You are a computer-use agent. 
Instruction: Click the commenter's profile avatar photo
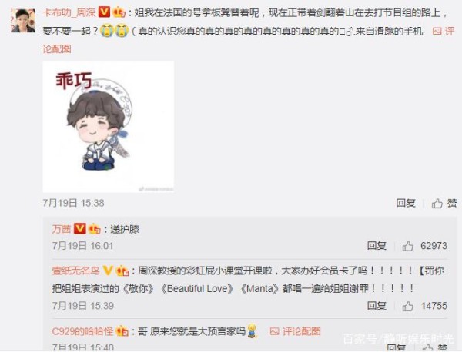23,20
